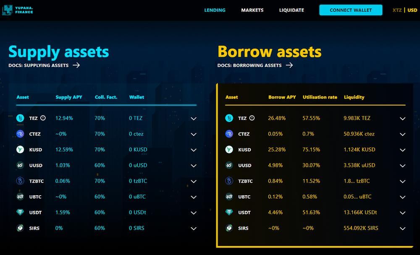Select the TEZ token icon in Supply assets
Viewport: 420px width, 255px height.
pos(19,118)
